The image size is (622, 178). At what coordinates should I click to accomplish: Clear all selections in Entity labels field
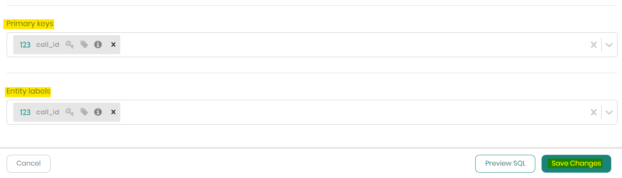594,112
